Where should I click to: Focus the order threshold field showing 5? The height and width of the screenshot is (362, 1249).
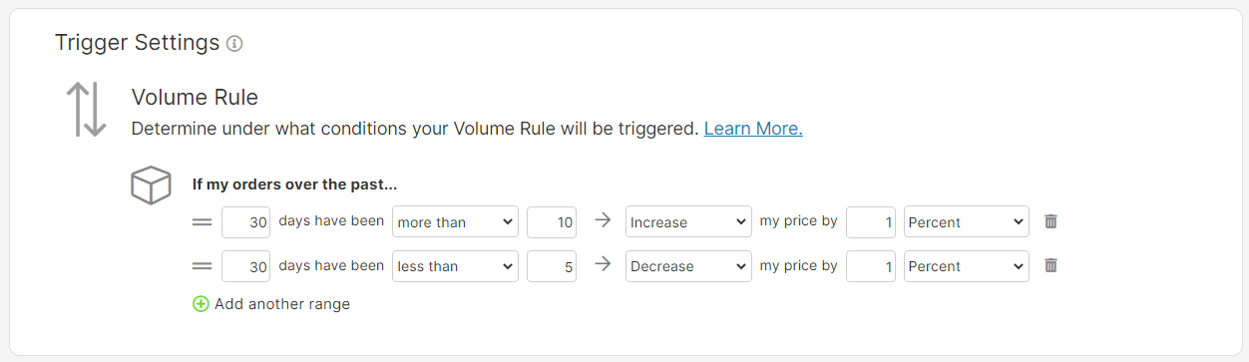tap(552, 266)
